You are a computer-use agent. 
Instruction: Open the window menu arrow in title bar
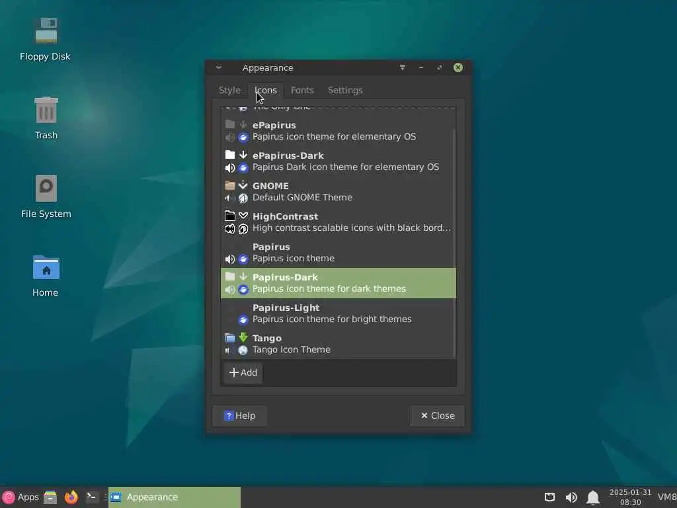[218, 67]
